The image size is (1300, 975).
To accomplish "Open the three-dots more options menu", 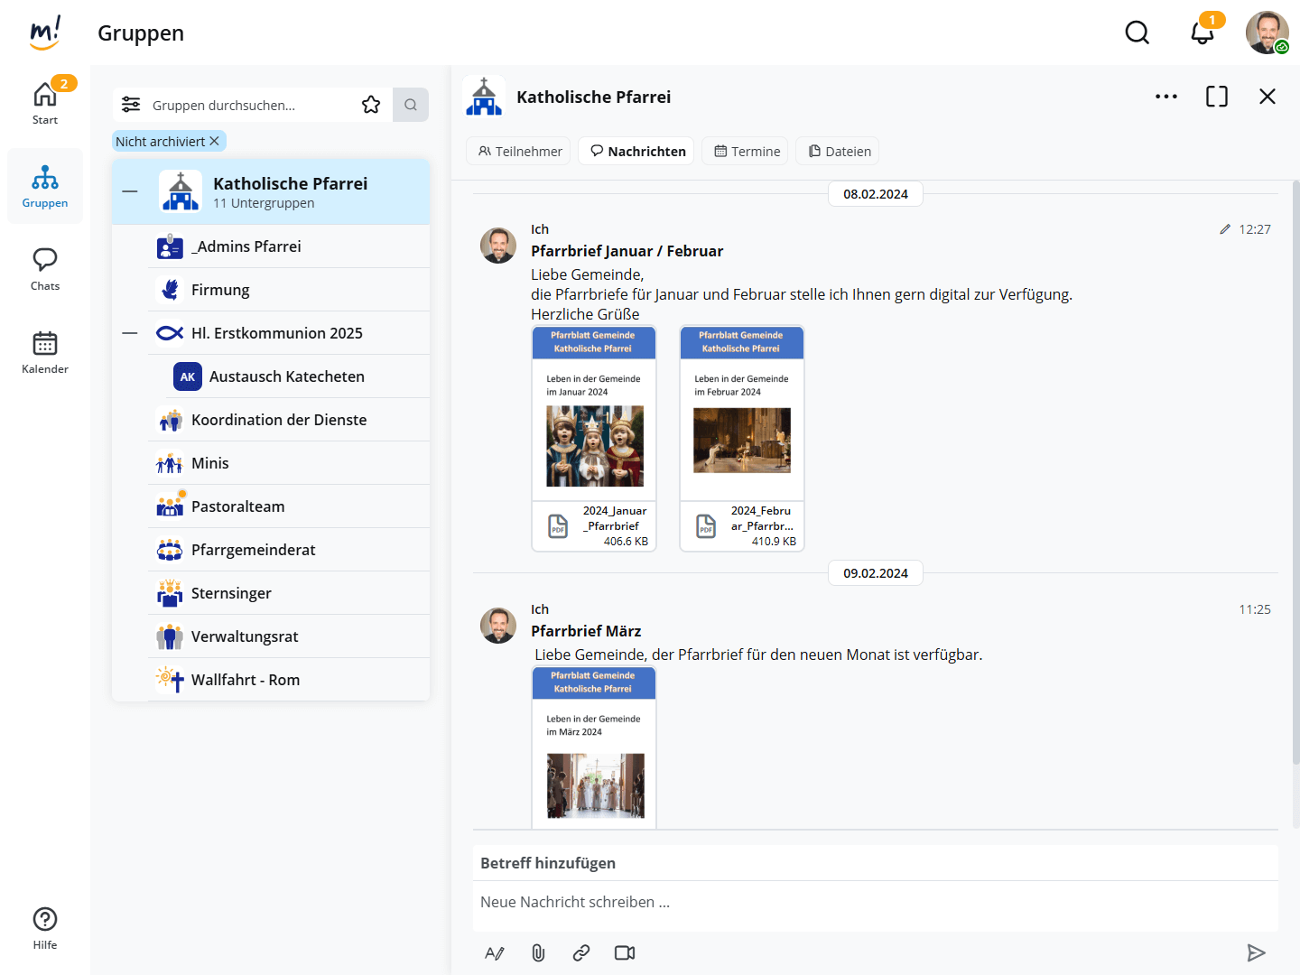I will point(1165,97).
